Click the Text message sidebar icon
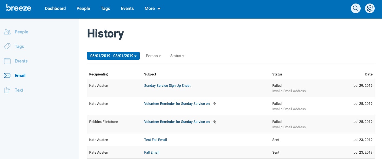382x159 pixels. click(7, 90)
